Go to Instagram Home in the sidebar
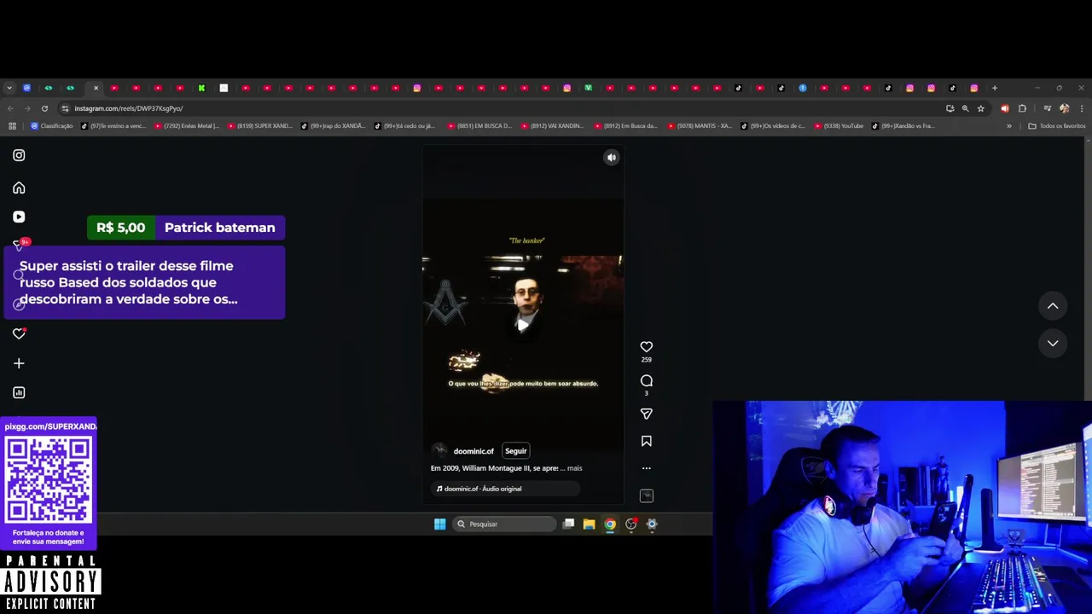The height and width of the screenshot is (614, 1092). (19, 188)
